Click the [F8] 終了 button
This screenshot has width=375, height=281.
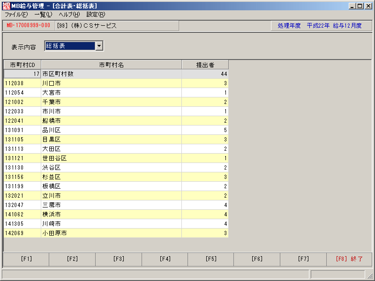(x=349, y=259)
